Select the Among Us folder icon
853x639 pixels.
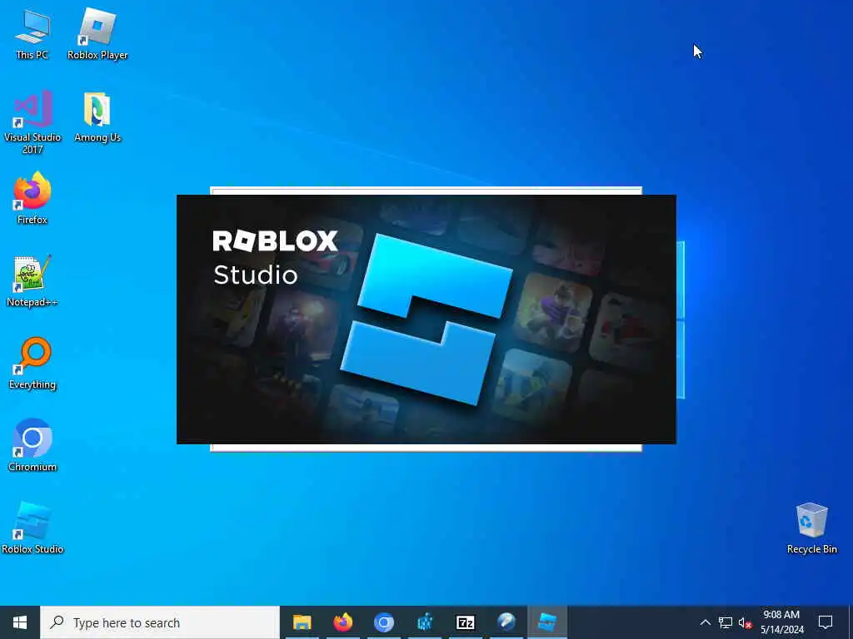[x=97, y=117]
